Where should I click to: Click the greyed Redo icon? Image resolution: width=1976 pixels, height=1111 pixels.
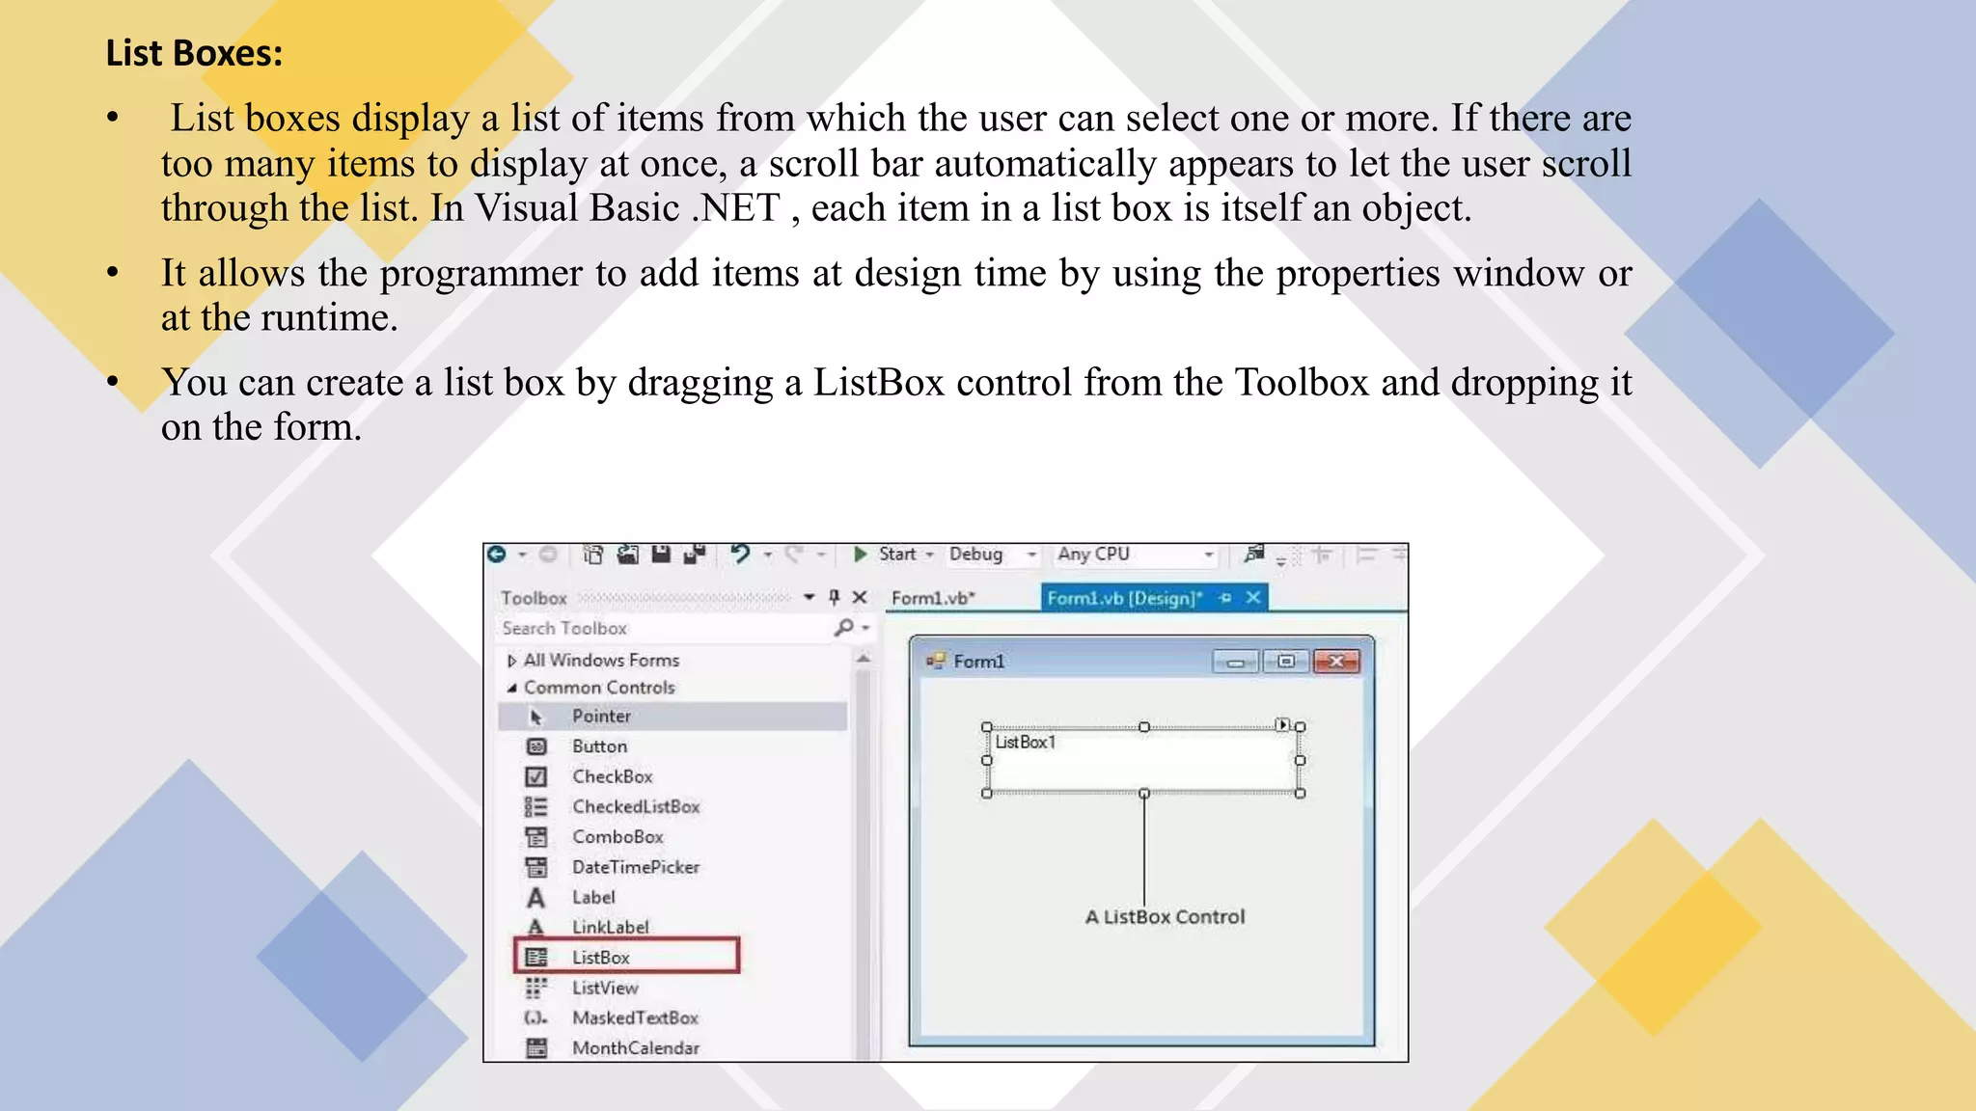(794, 554)
